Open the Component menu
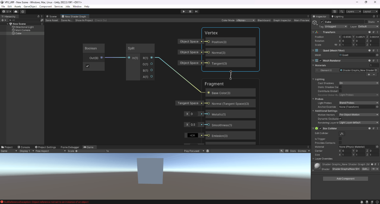Image resolution: width=380 pixels, height=204 pixels. click(x=46, y=7)
